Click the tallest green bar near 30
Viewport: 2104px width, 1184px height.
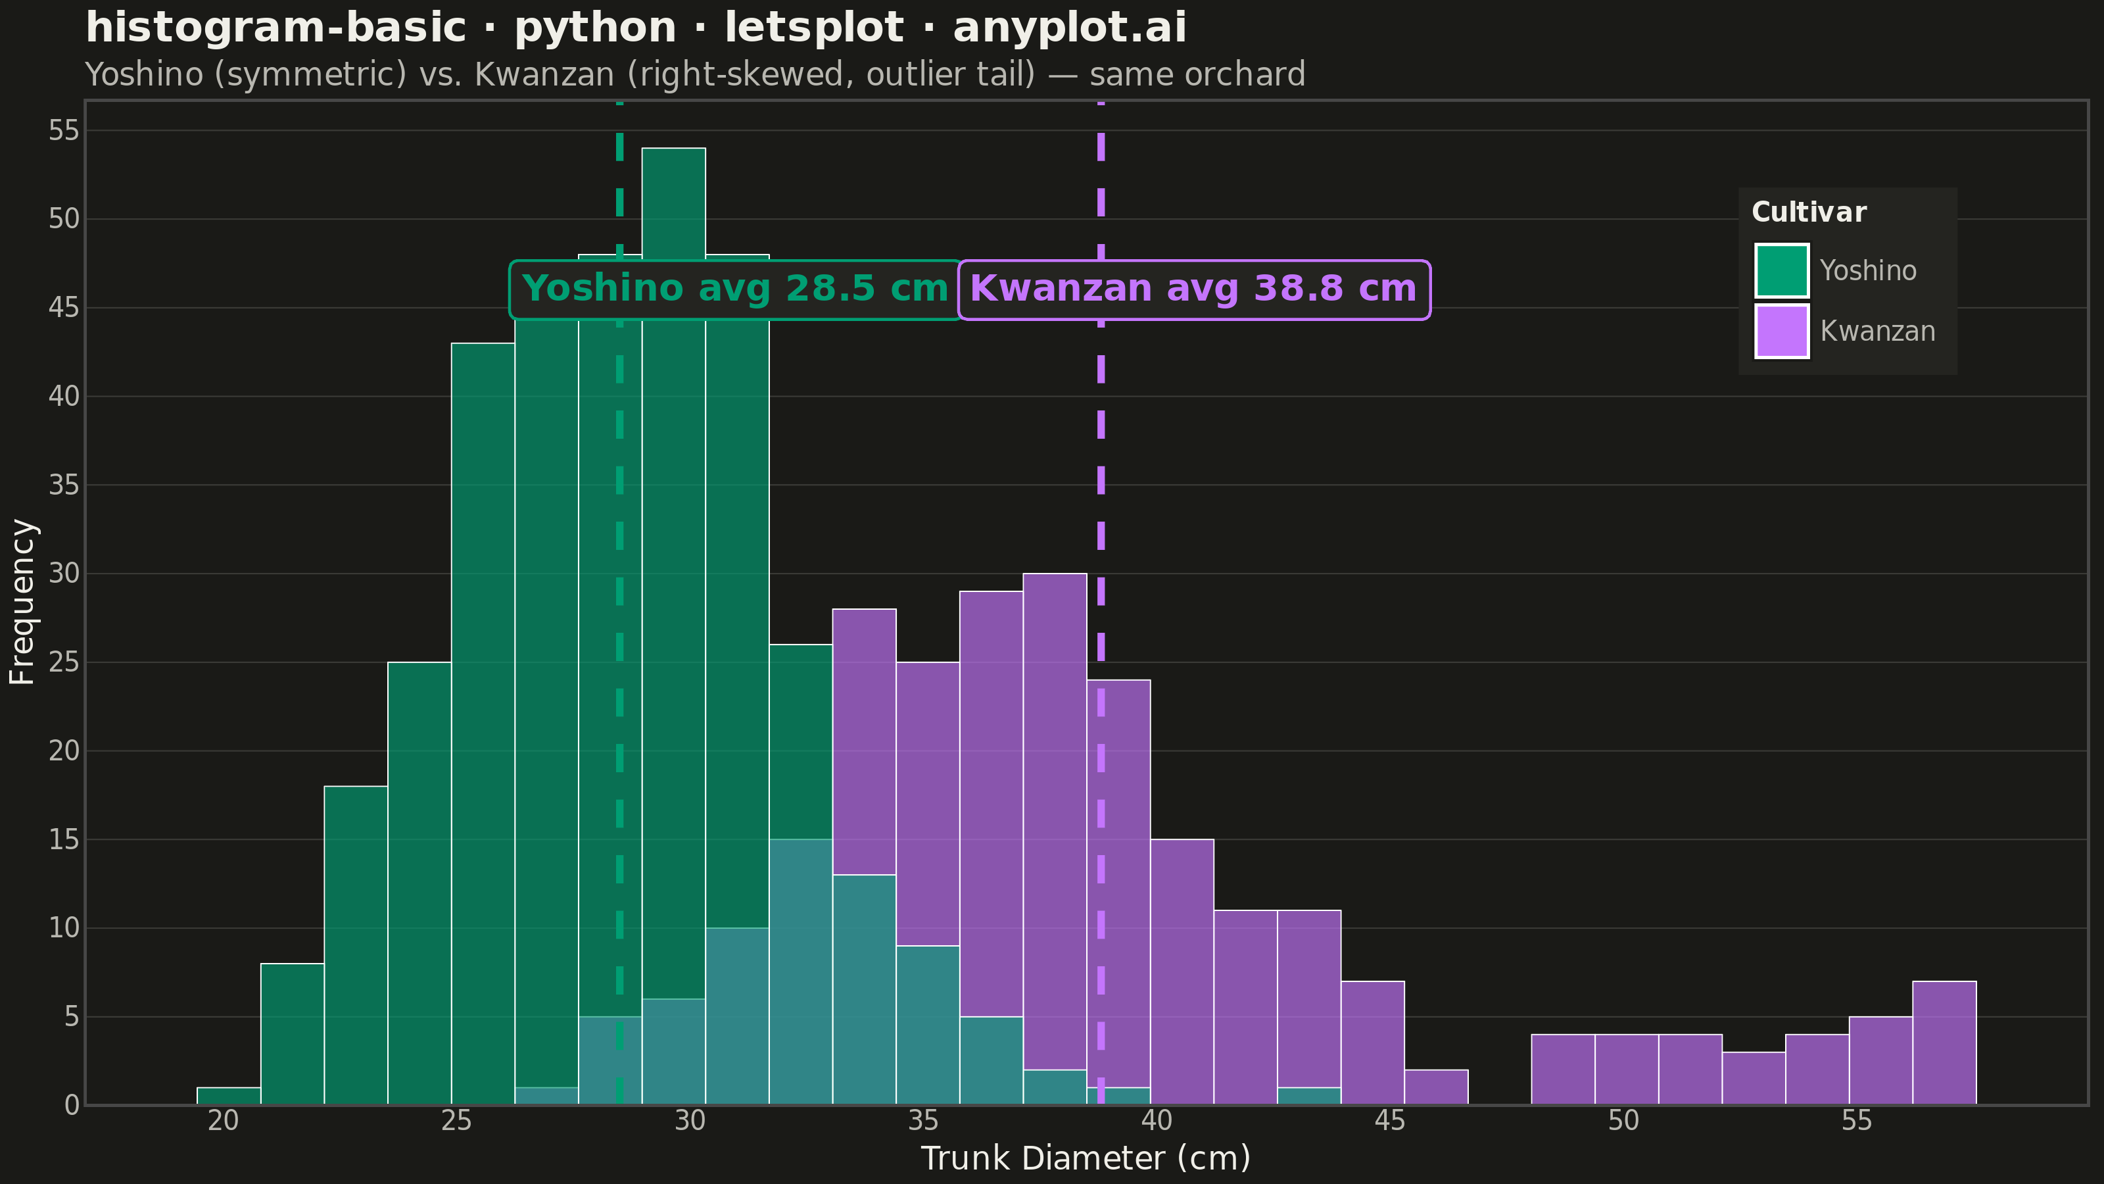674,627
